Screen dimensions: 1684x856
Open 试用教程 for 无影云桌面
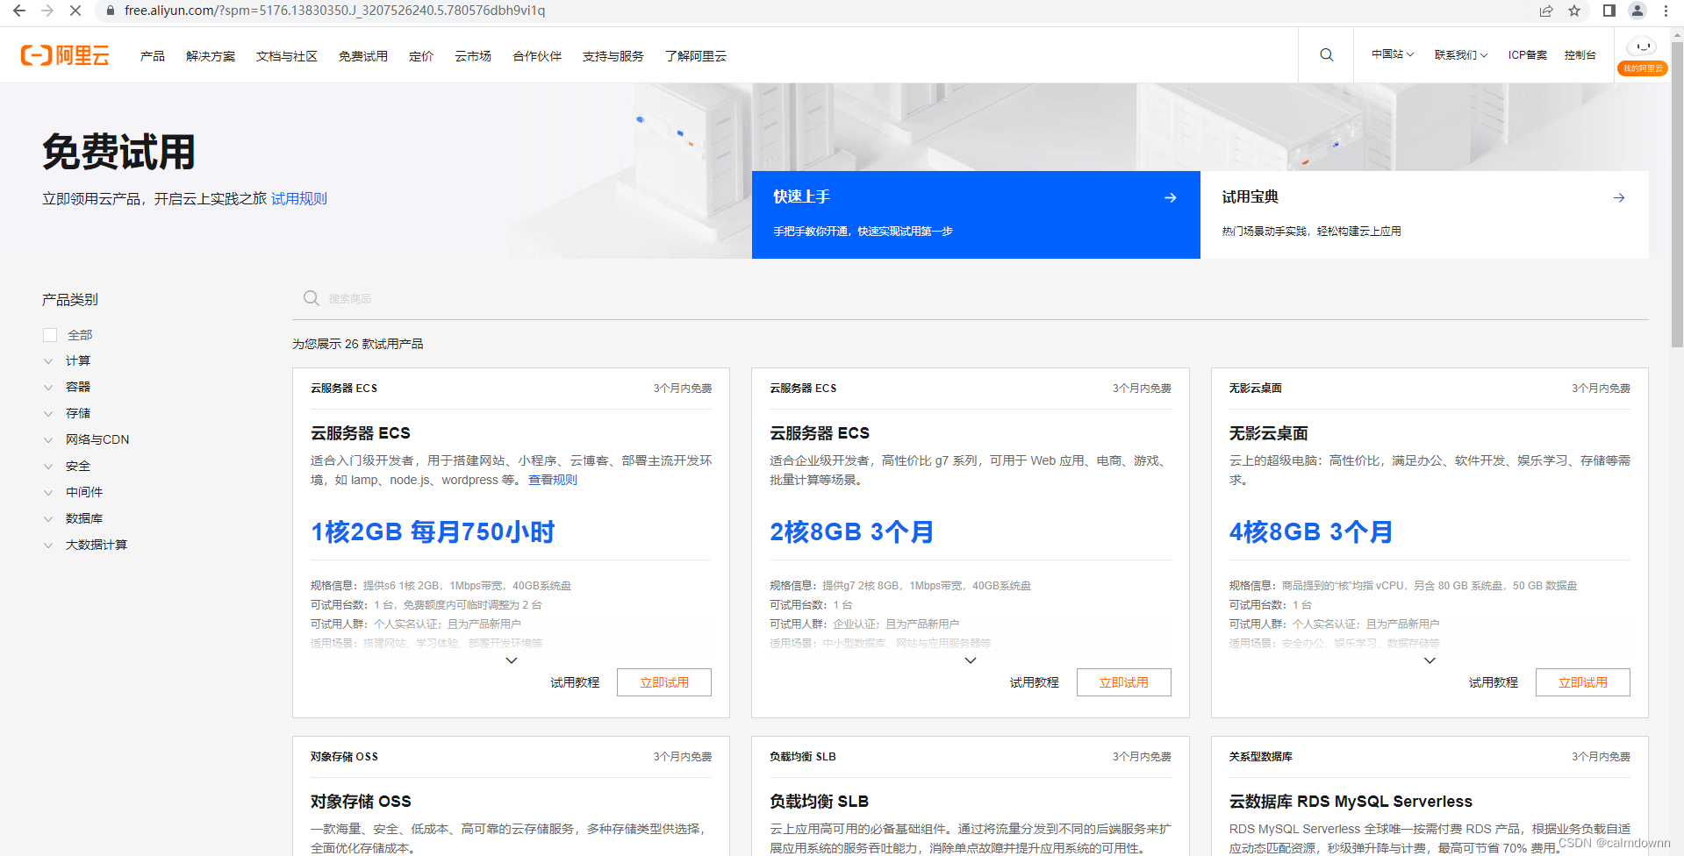point(1494,682)
